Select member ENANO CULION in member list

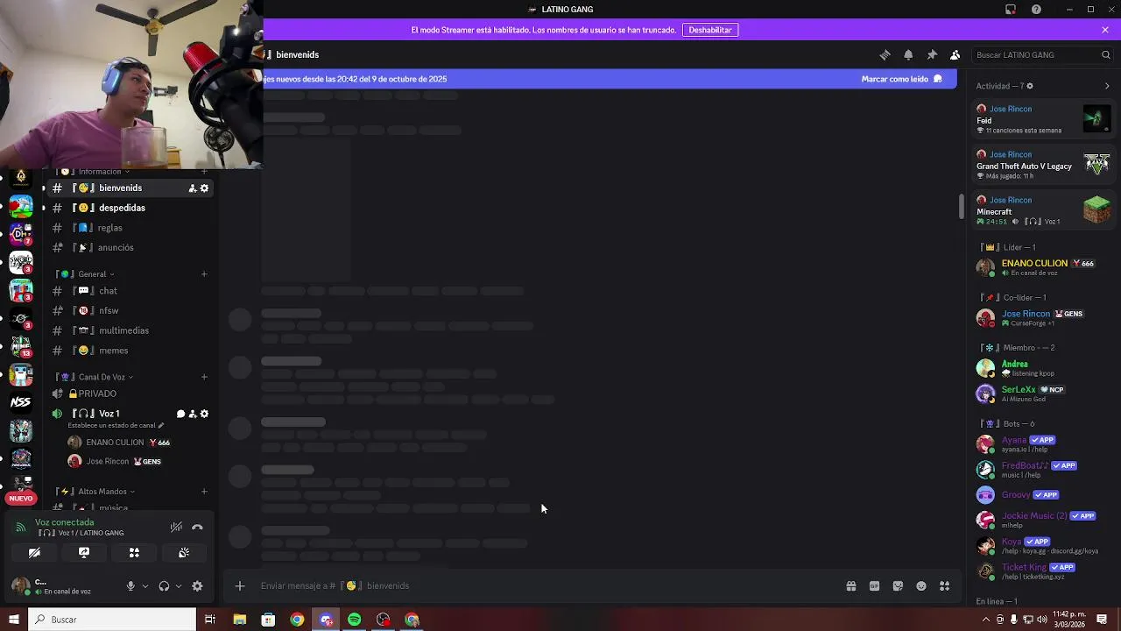coord(1043,267)
